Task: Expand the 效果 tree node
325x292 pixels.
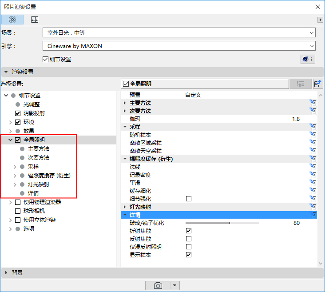Action: [10, 131]
